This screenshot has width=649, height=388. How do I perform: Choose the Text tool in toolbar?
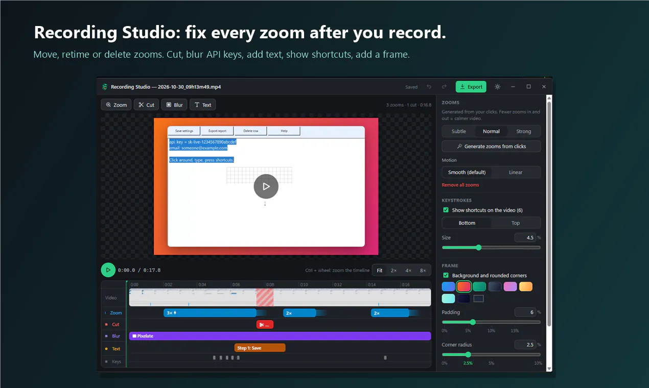[202, 105]
